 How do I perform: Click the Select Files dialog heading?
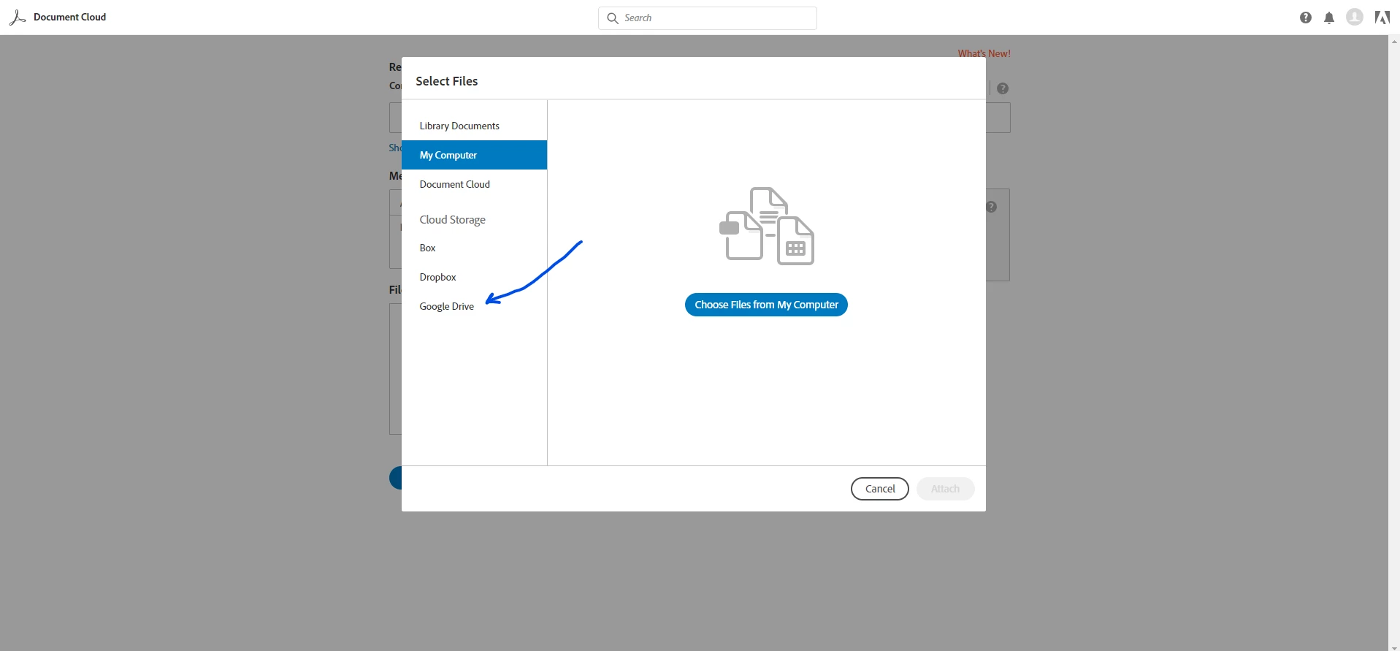coord(447,81)
